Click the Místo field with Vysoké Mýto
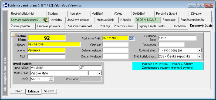Screen dimensions: 216x100 click(59, 74)
